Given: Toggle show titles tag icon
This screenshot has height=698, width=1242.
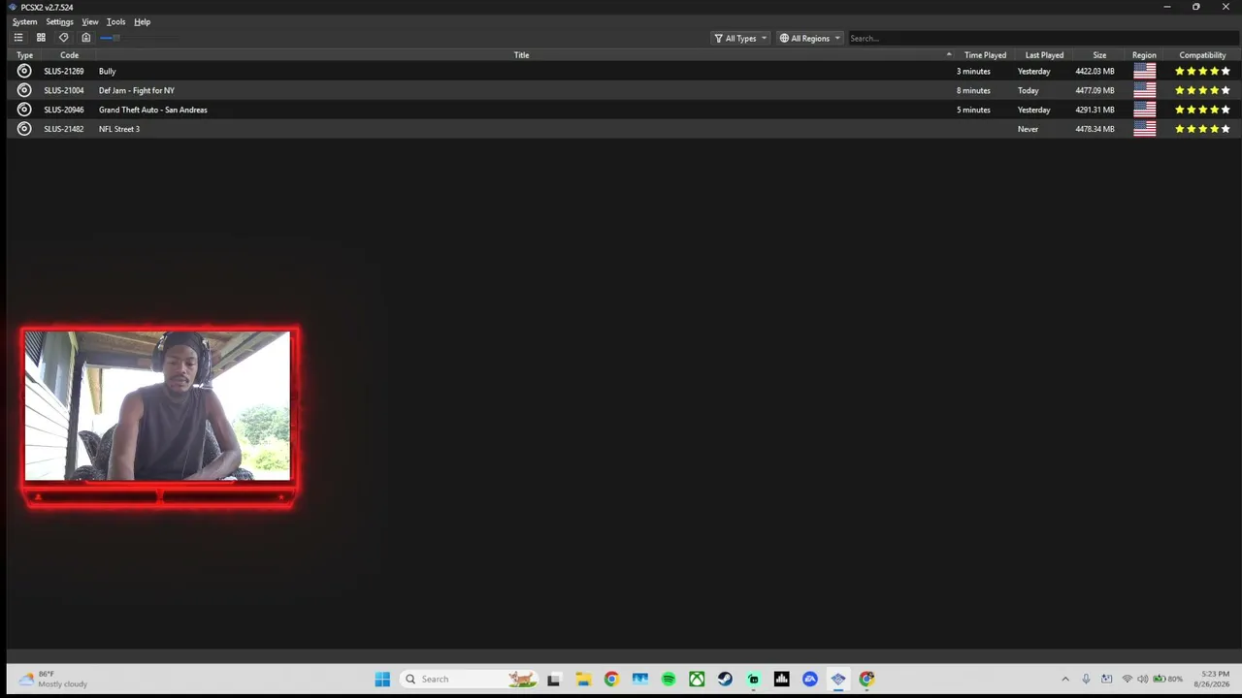Looking at the screenshot, I should [x=64, y=38].
